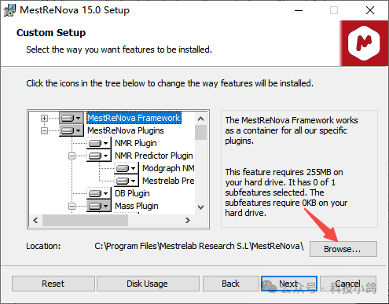Screen dimensions: 389x304
Task: Collapse the NMR Predictor Plugin node
Action: click(x=72, y=156)
